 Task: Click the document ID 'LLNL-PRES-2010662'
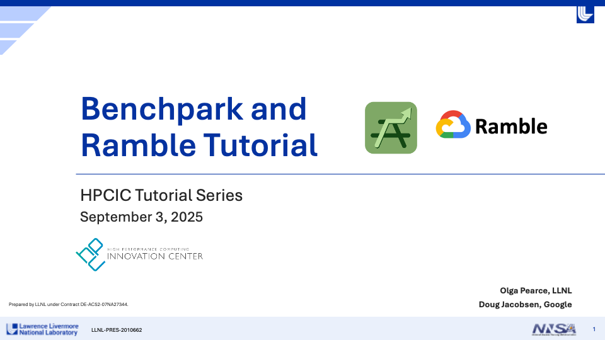coord(117,330)
